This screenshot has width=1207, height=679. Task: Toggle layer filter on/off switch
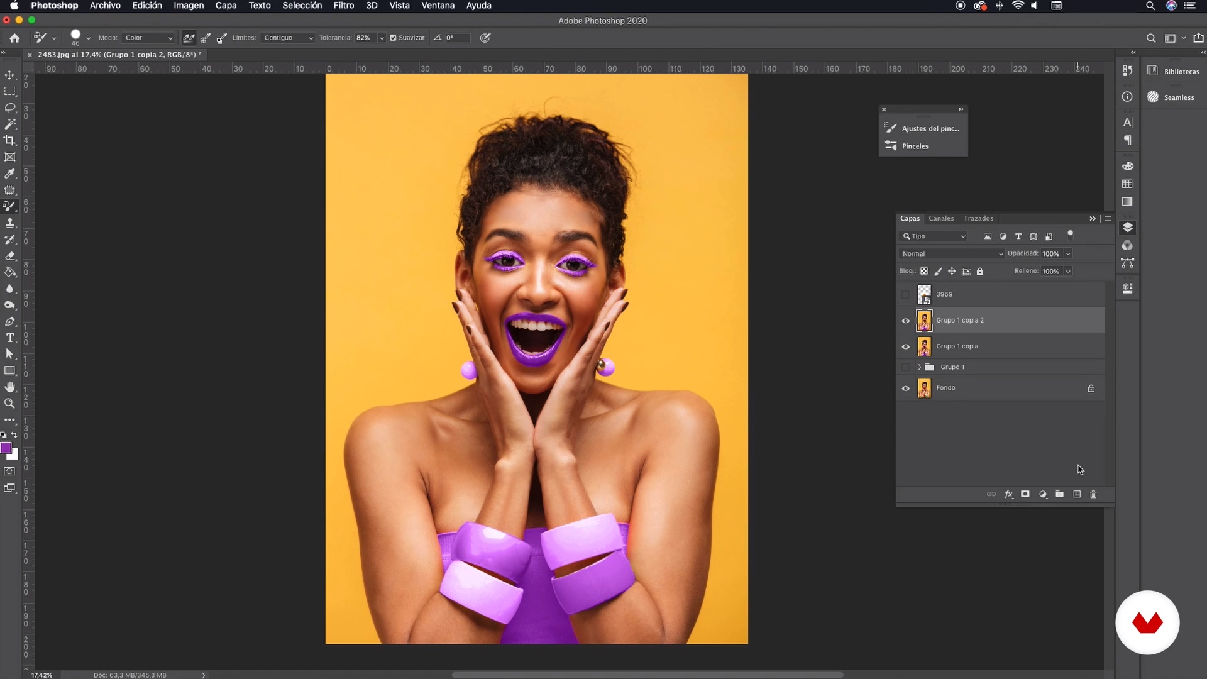[1070, 236]
